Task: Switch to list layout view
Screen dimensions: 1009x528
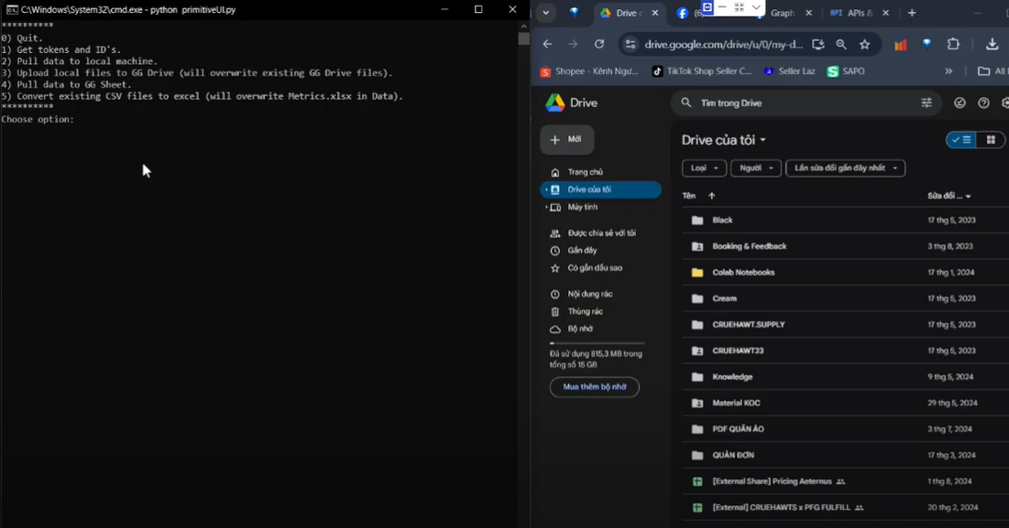Action: 960,139
